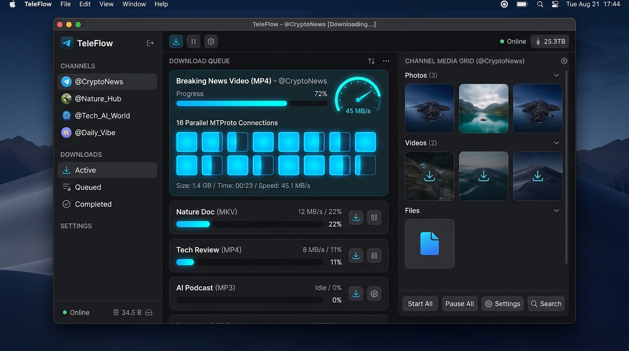Pause the Nature Doc download
Viewport: 629px width, 351px height.
coord(374,218)
